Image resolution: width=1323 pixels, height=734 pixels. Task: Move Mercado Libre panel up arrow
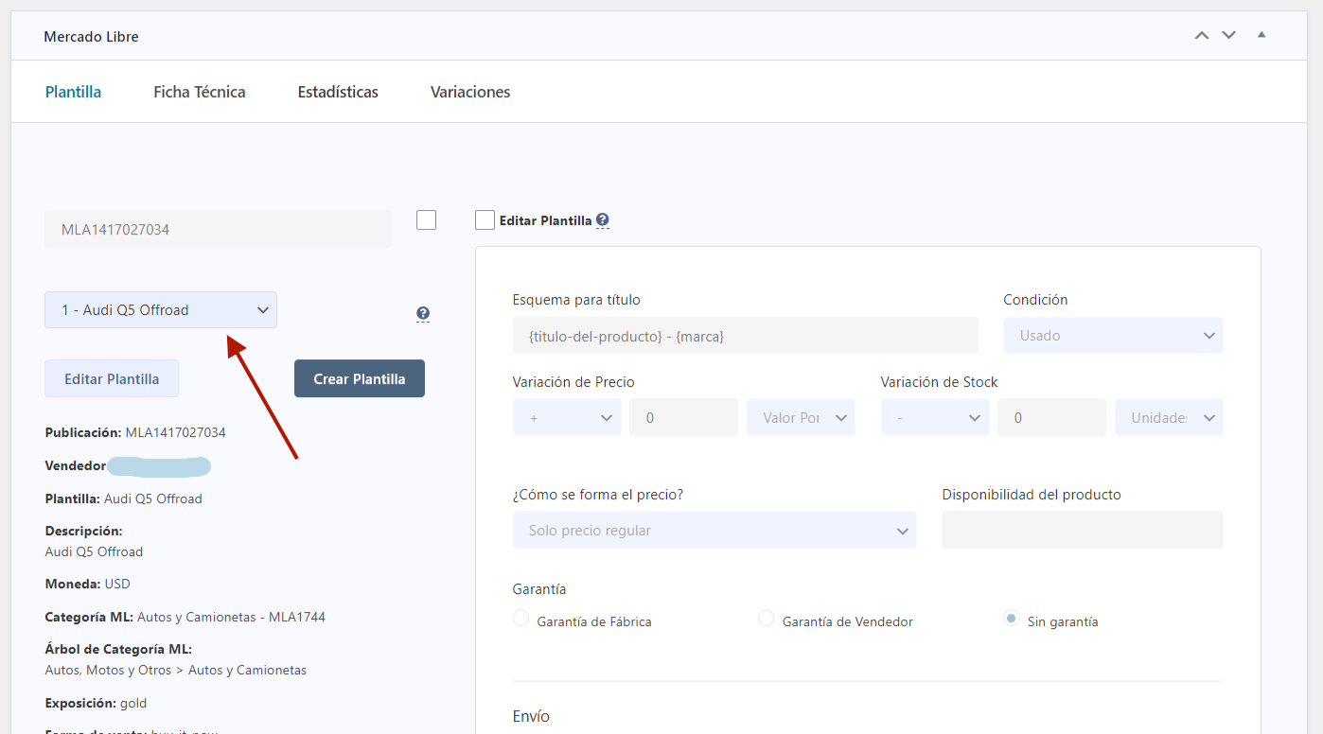1202,36
